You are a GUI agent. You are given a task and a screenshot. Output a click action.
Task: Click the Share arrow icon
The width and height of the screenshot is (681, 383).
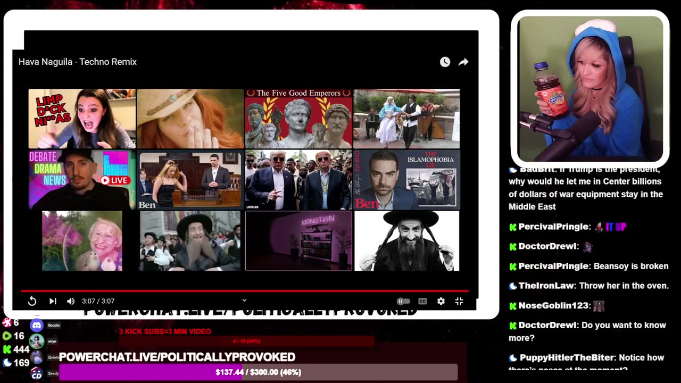[463, 62]
